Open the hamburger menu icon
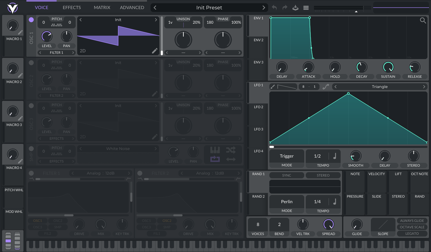The height and width of the screenshot is (252, 431). 306,8
